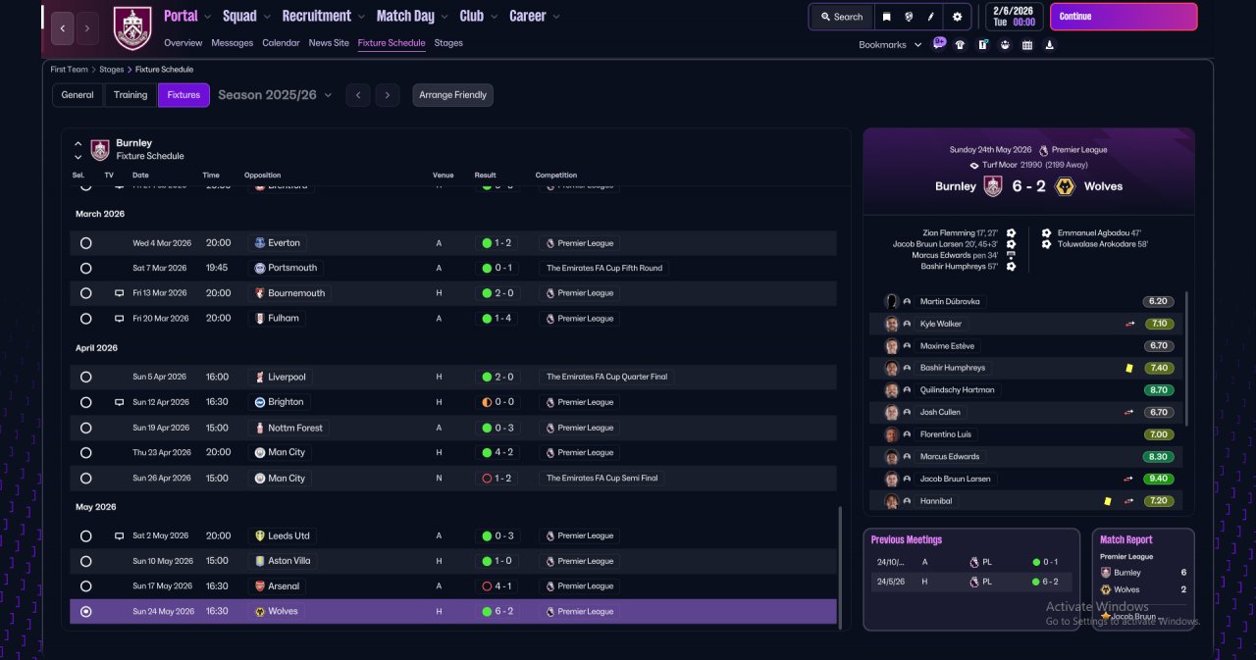Click the Arsenal crest in fixtures list
1256x660 pixels.
coord(260,585)
